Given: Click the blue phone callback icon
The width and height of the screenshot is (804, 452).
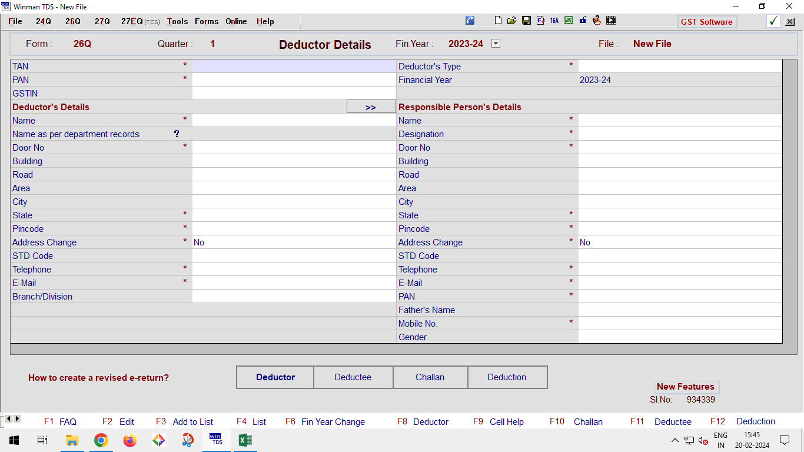Looking at the screenshot, I should tap(470, 21).
